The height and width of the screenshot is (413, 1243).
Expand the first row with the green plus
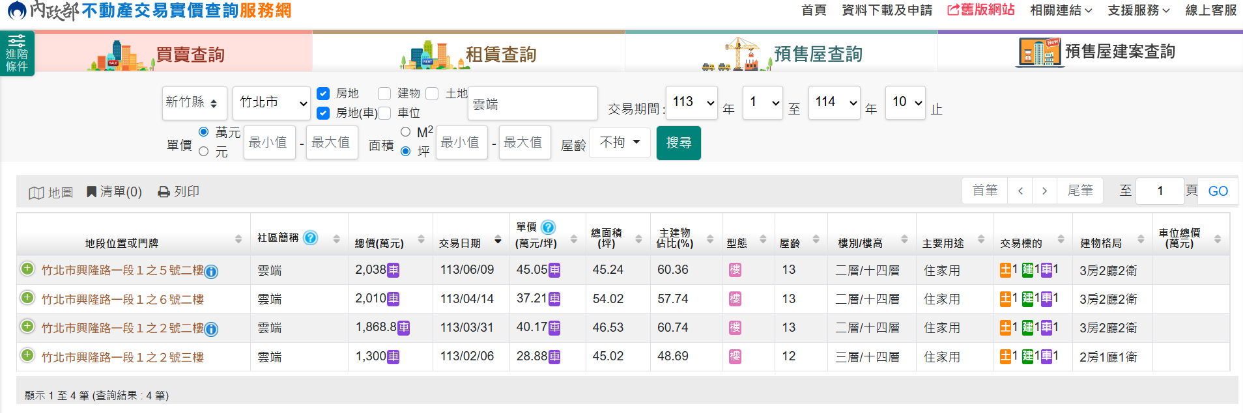pos(27,269)
